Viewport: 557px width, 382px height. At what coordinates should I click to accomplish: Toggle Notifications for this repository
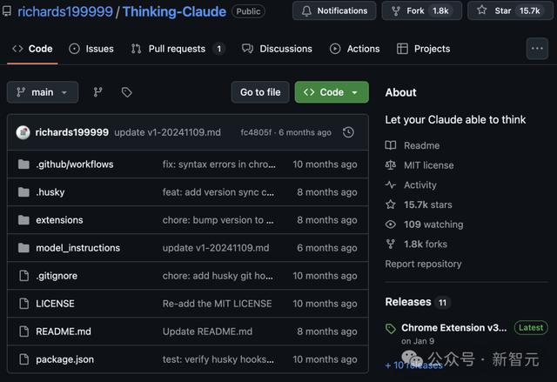coord(334,10)
